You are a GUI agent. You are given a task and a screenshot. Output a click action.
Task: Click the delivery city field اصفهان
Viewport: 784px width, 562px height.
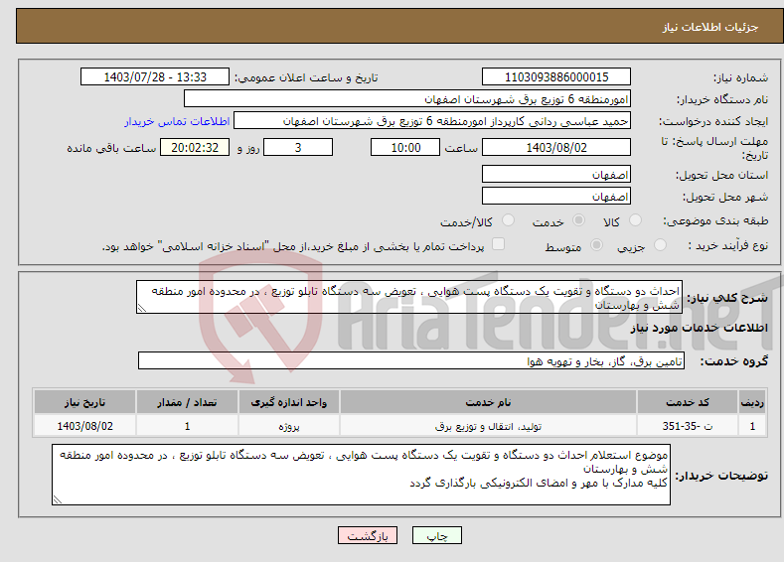click(556, 197)
